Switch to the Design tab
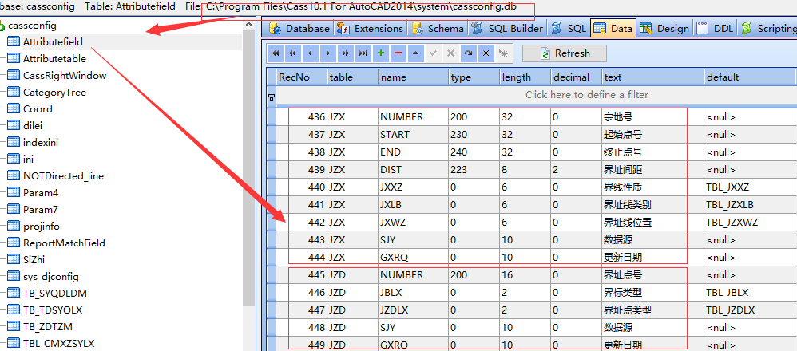The width and height of the screenshot is (797, 351). 665,29
